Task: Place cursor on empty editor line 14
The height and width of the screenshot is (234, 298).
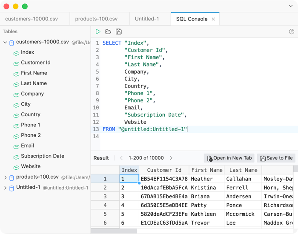Action: (x=199, y=137)
